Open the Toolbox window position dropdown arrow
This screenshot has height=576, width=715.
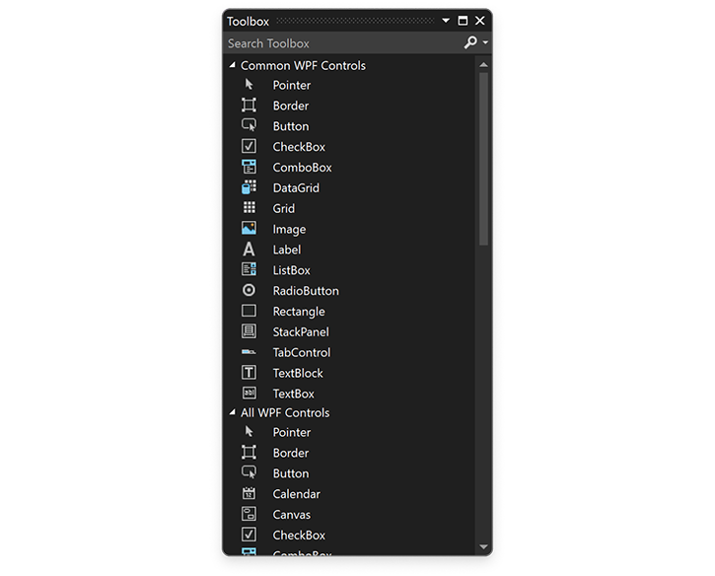[446, 21]
